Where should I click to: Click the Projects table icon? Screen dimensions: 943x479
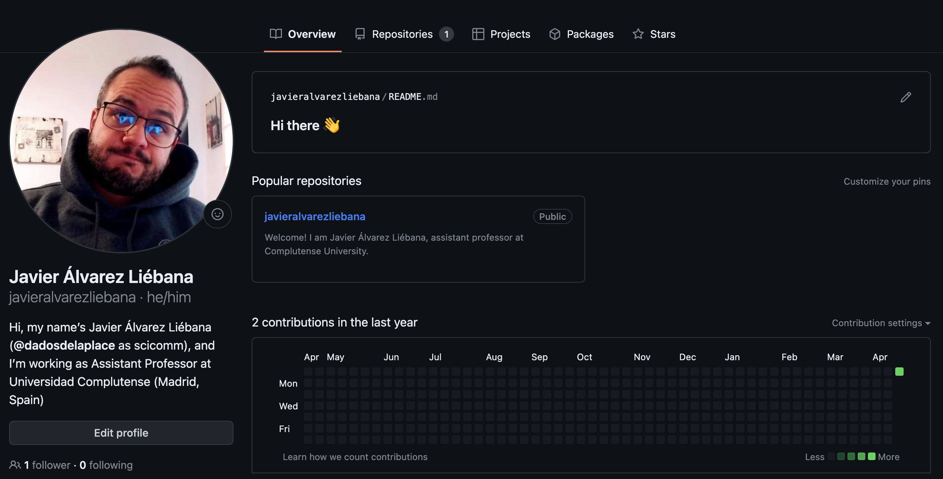(478, 34)
